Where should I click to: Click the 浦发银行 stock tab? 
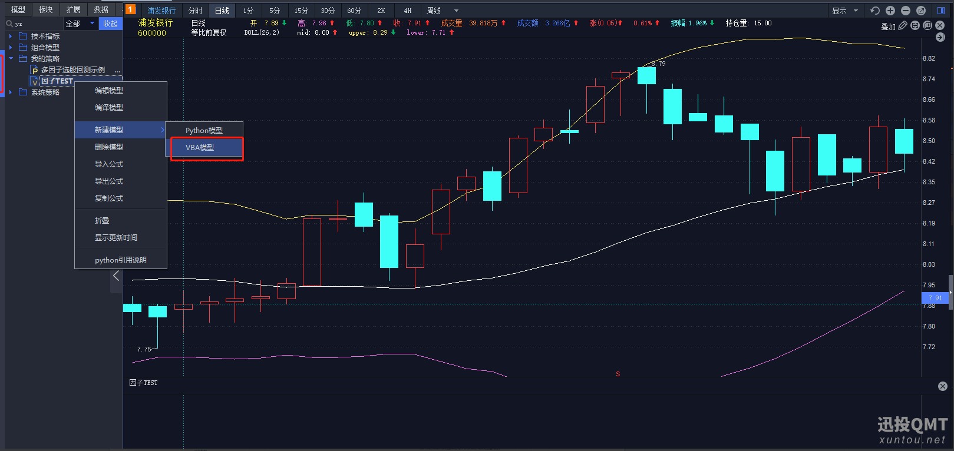click(x=161, y=11)
